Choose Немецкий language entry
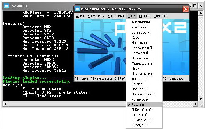The image size is (205, 129). tap(139, 43)
